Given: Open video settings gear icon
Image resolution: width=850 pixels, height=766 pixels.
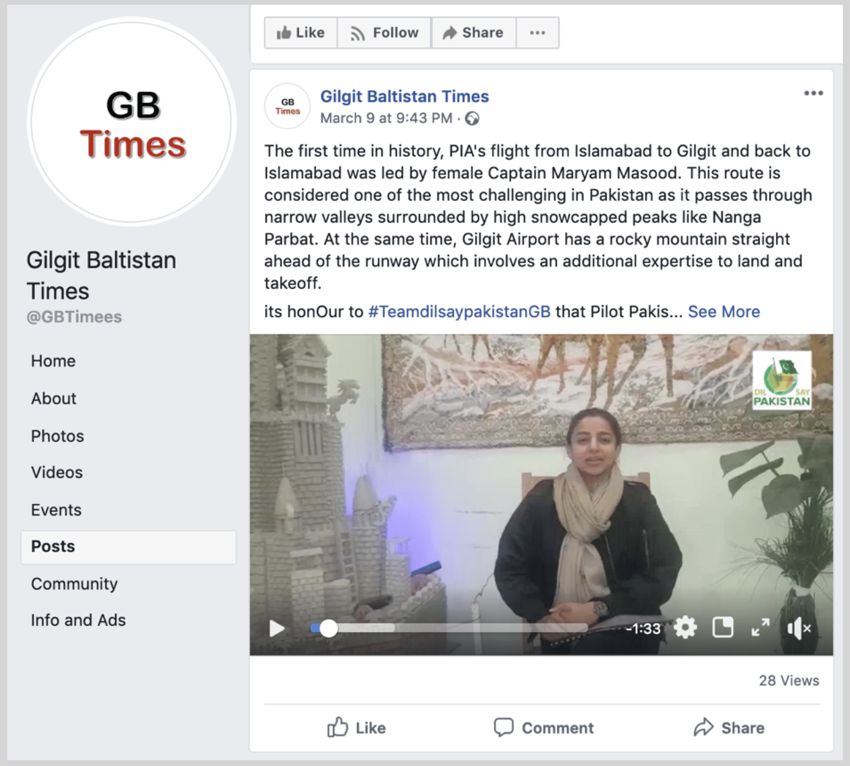Looking at the screenshot, I should 685,627.
